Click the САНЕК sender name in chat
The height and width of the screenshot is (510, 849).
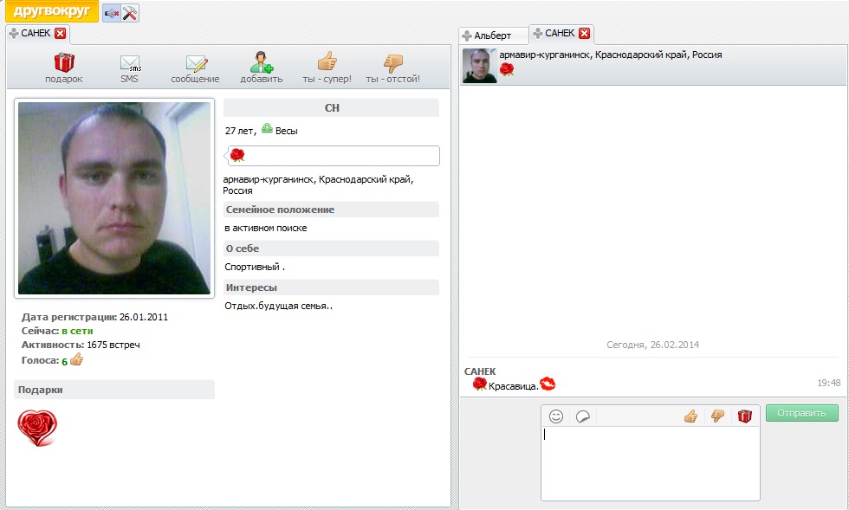(x=480, y=371)
